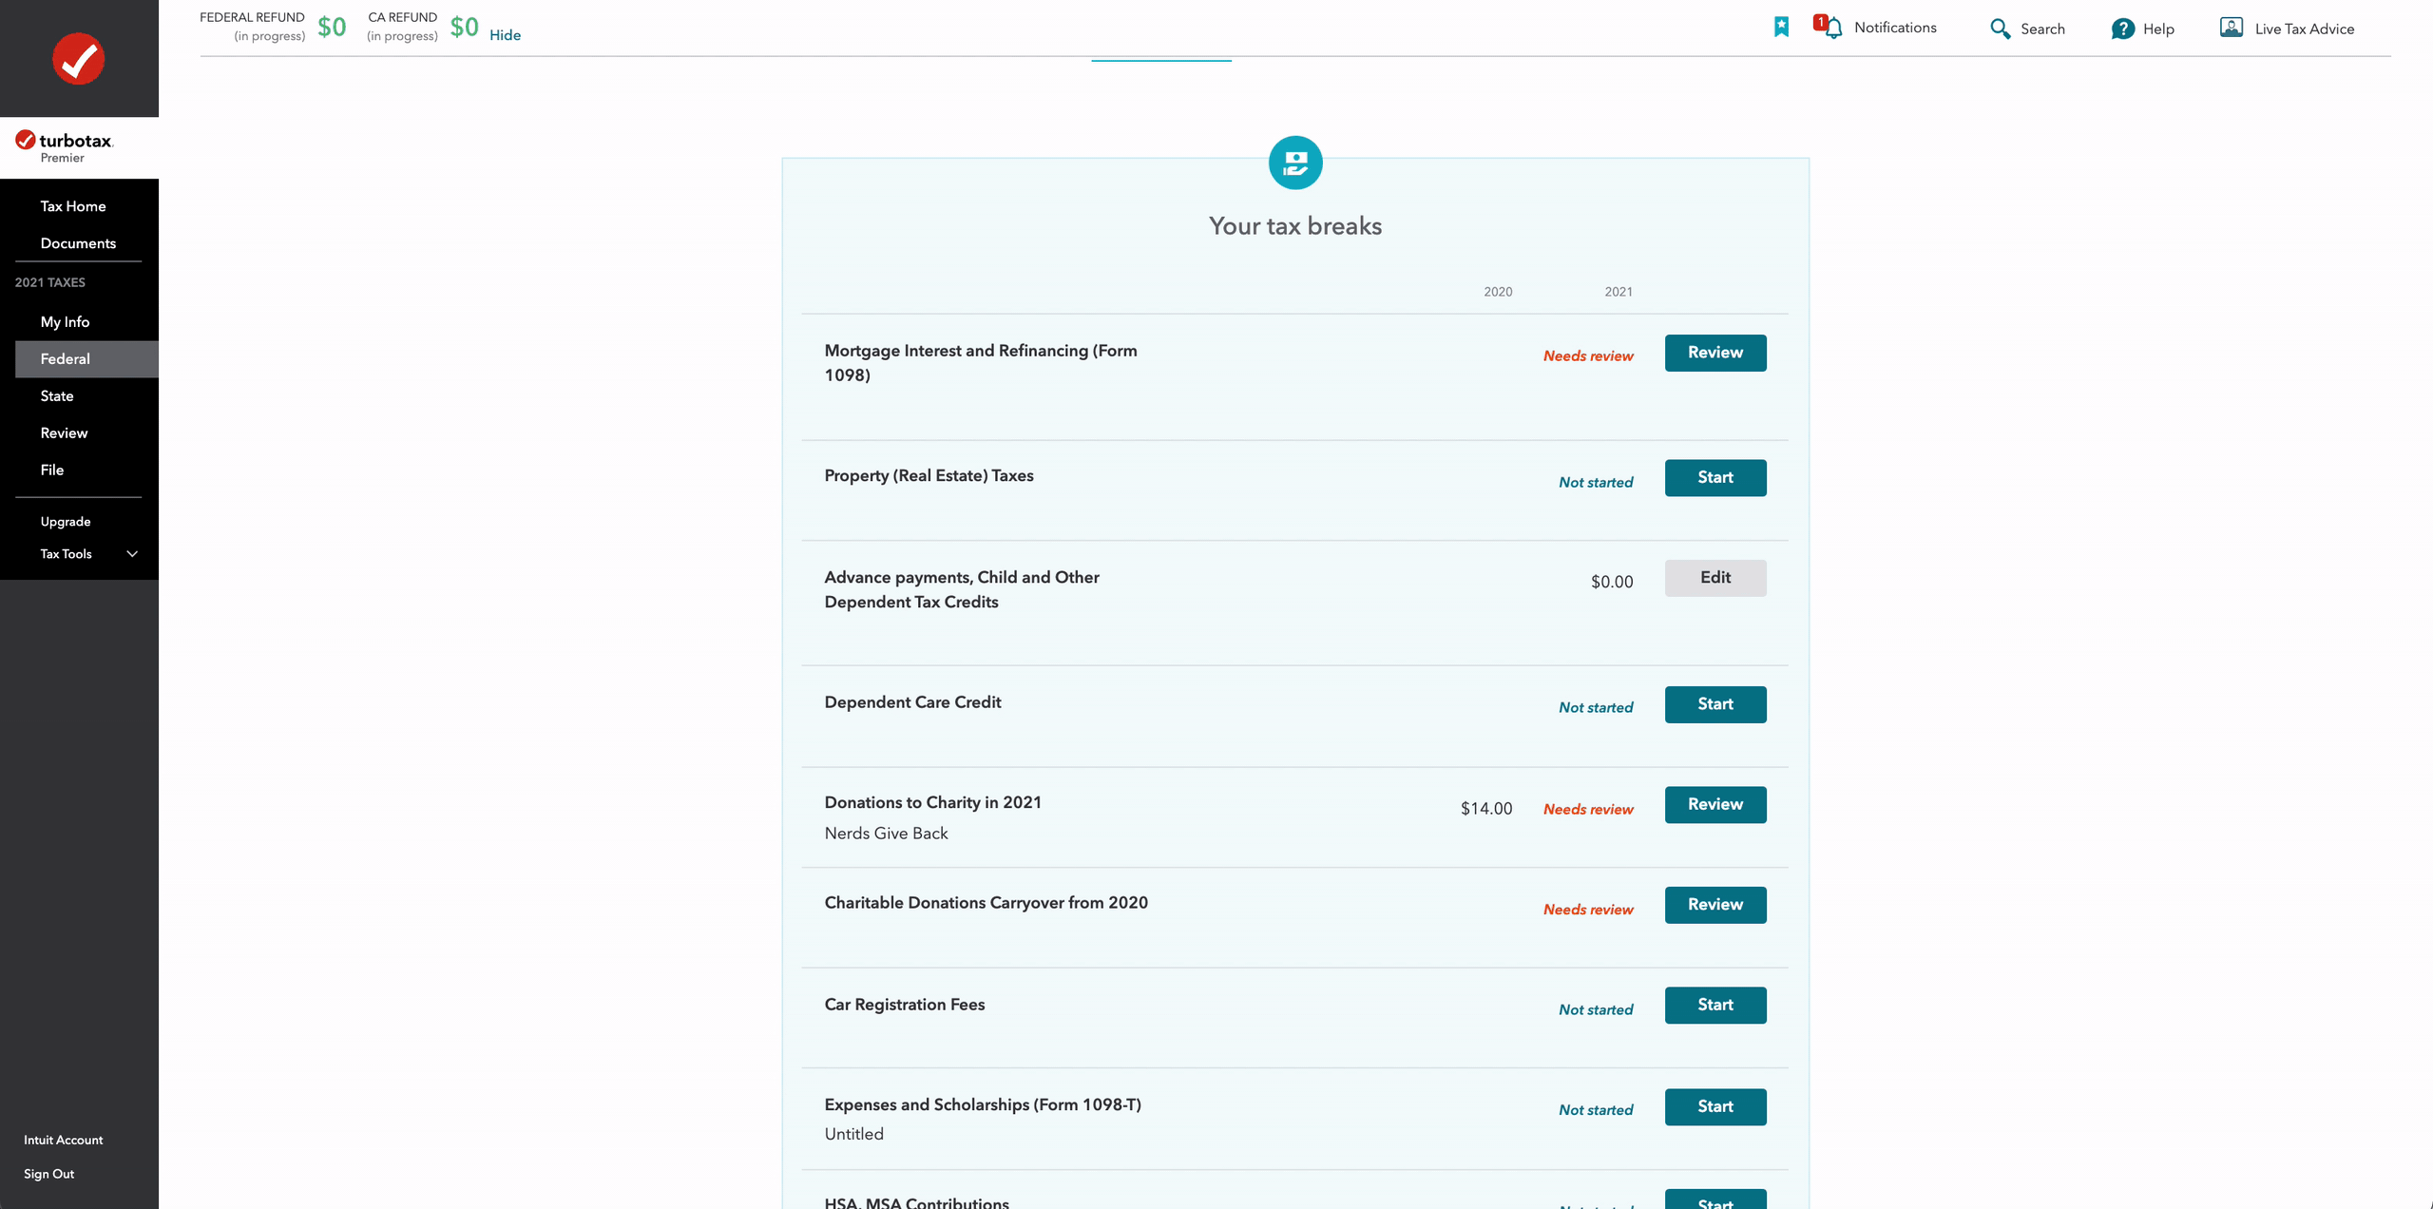2433x1209 pixels.
Task: Open the Notifications bell icon
Action: [1832, 28]
